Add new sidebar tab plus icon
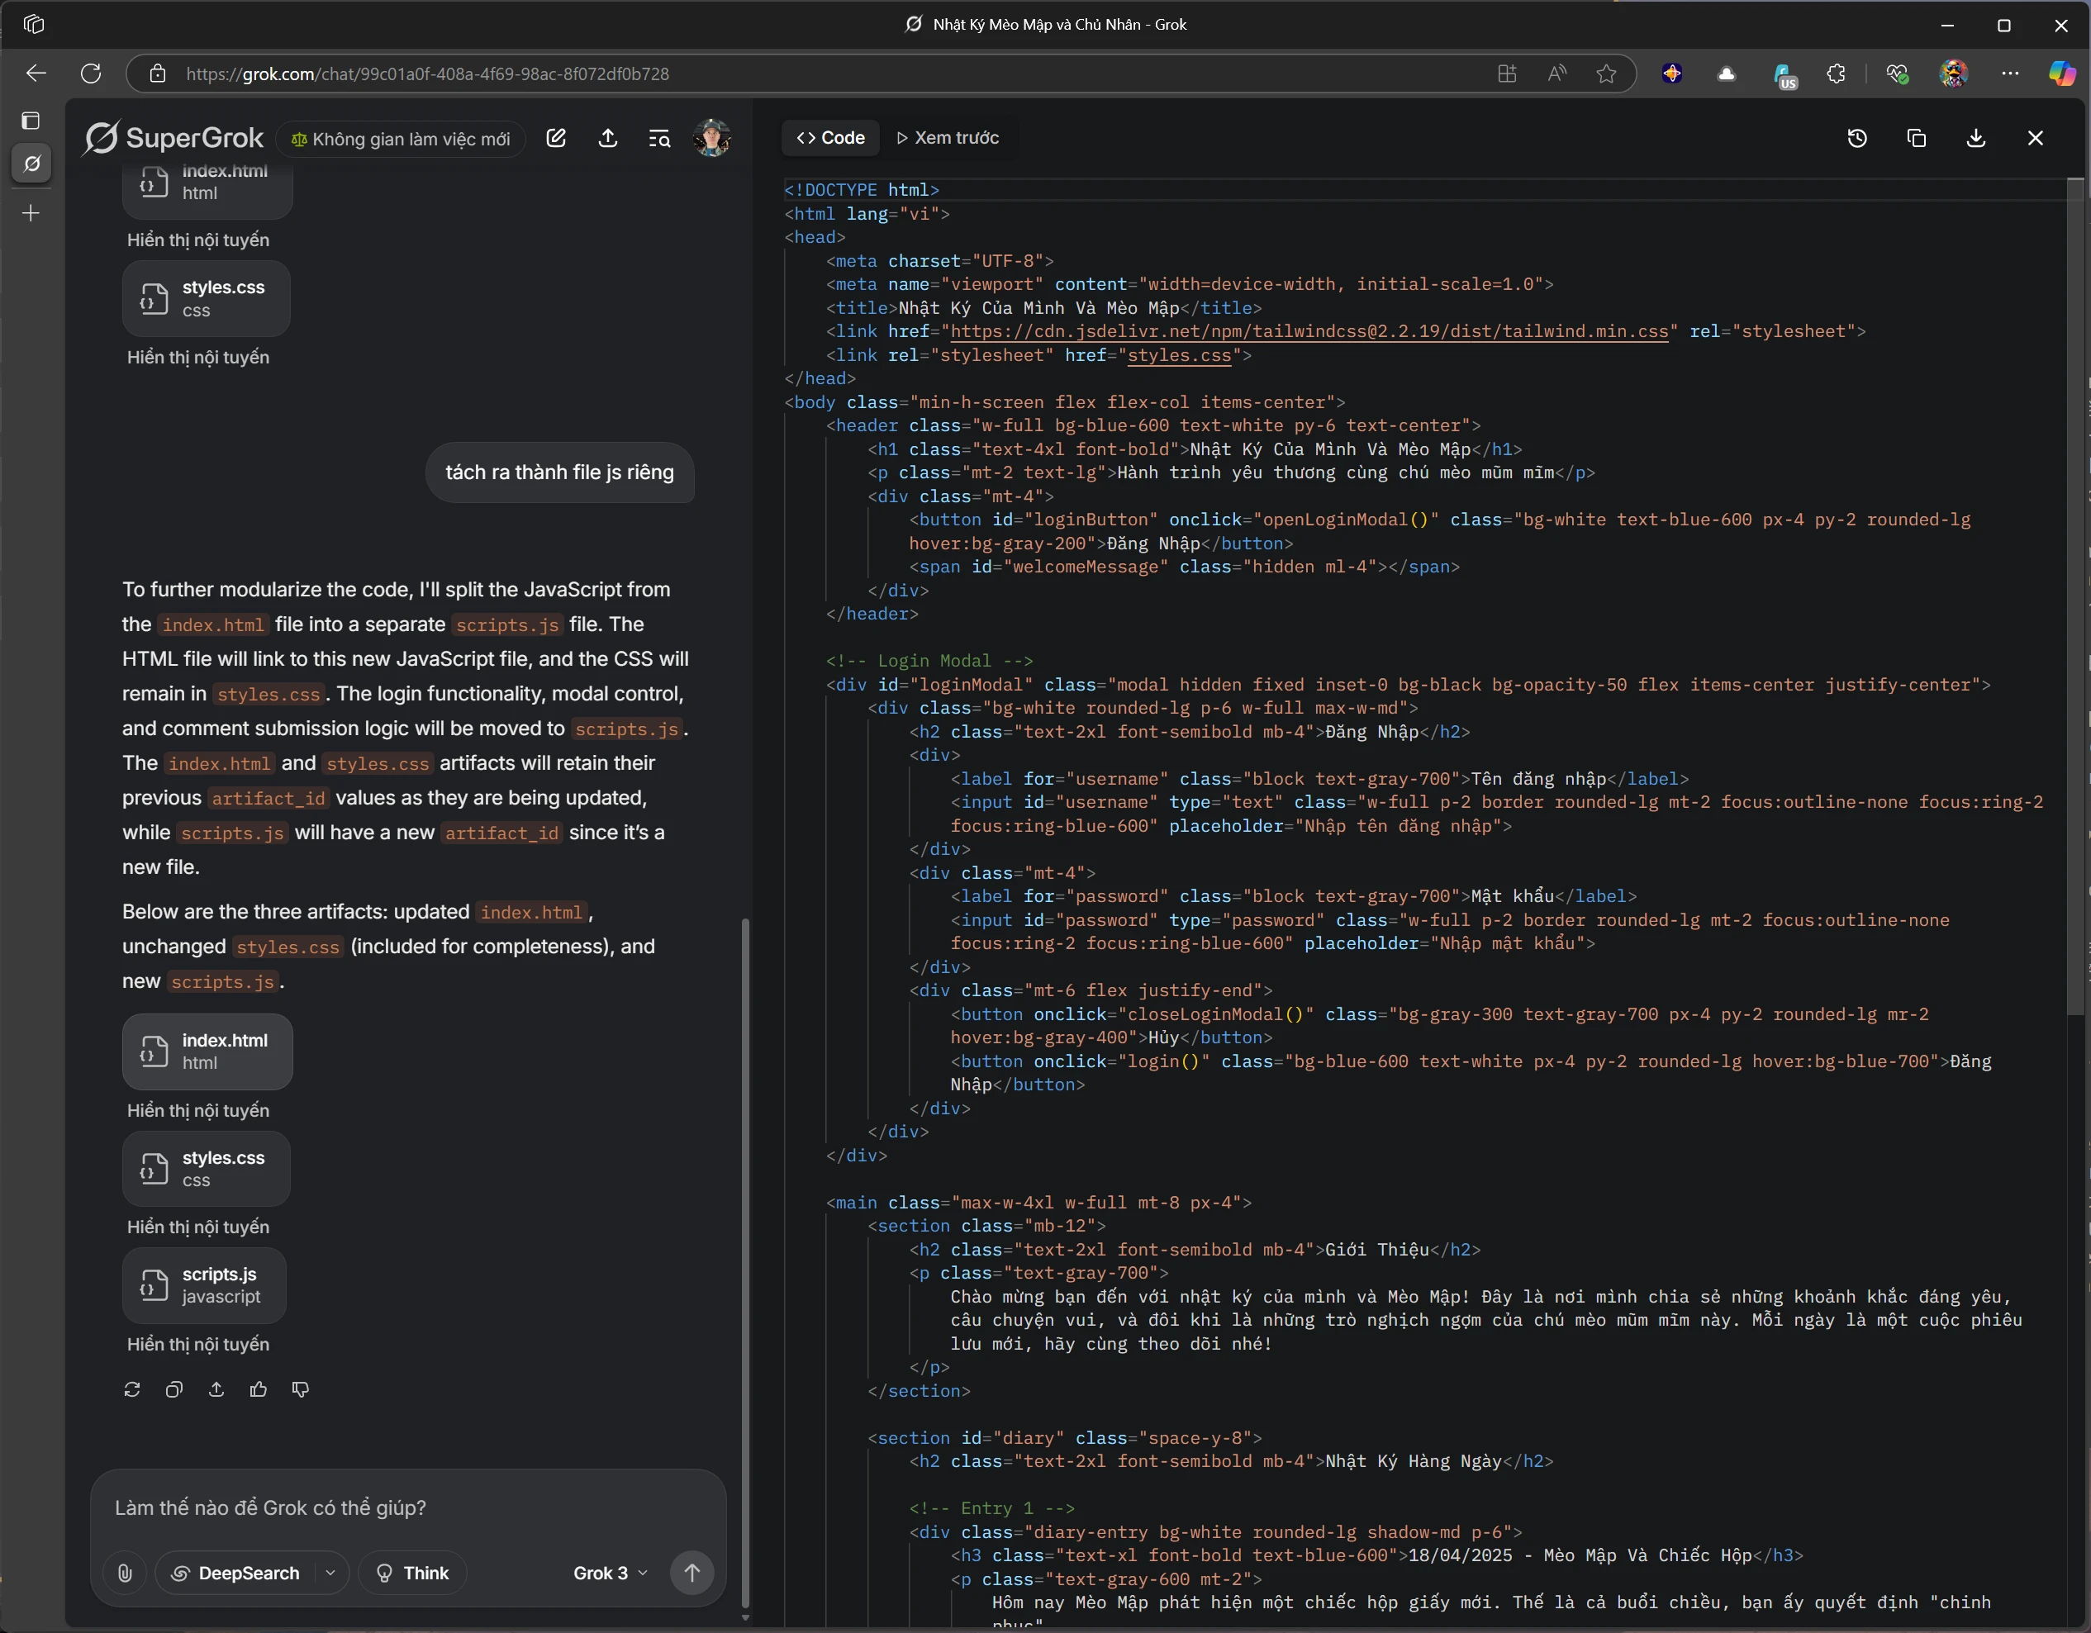 pyautogui.click(x=31, y=212)
